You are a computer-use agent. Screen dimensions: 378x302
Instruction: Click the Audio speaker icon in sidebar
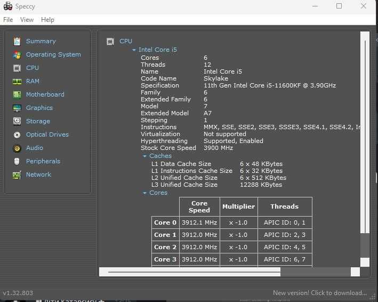[x=17, y=148]
